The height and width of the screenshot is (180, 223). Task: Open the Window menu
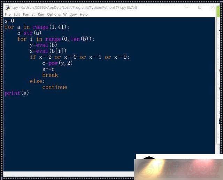pyautogui.click(x=70, y=15)
